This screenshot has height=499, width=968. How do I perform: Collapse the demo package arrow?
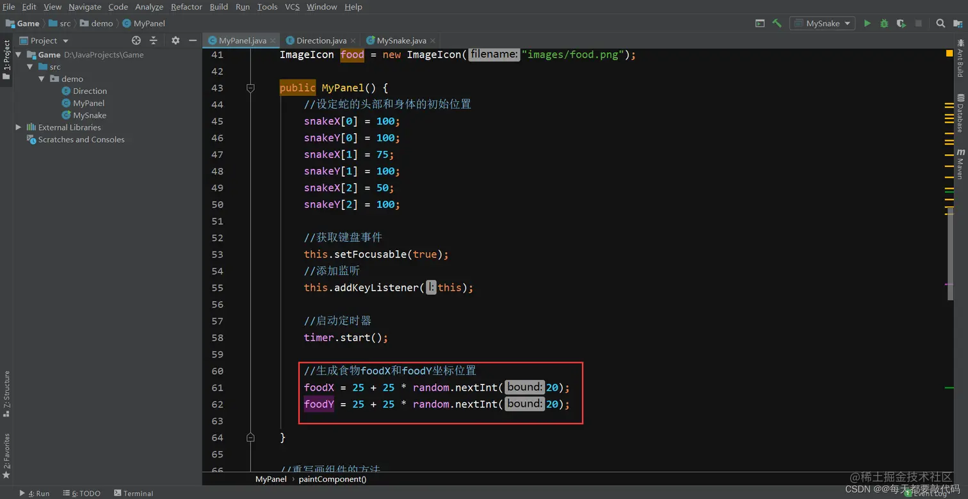pos(42,79)
